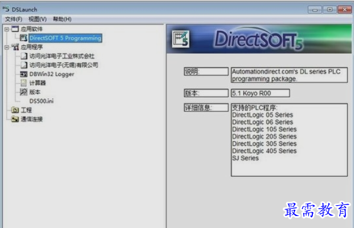Click the DirectSOFT5 banner program icon
Viewport: 354px width, 228px height.
(181, 39)
